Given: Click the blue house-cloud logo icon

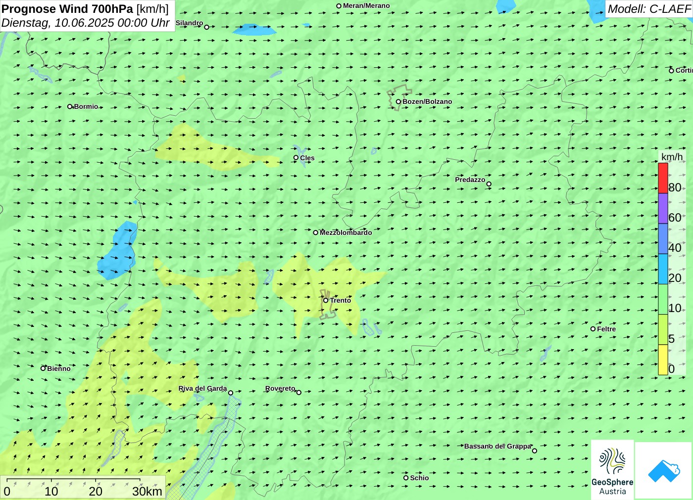Looking at the screenshot, I should pyautogui.click(x=664, y=470).
